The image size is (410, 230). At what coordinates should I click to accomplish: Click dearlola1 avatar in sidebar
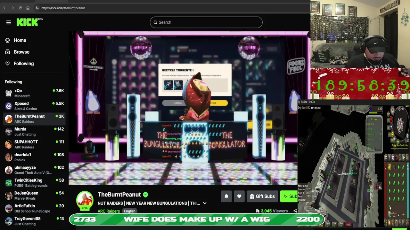pos(9,157)
